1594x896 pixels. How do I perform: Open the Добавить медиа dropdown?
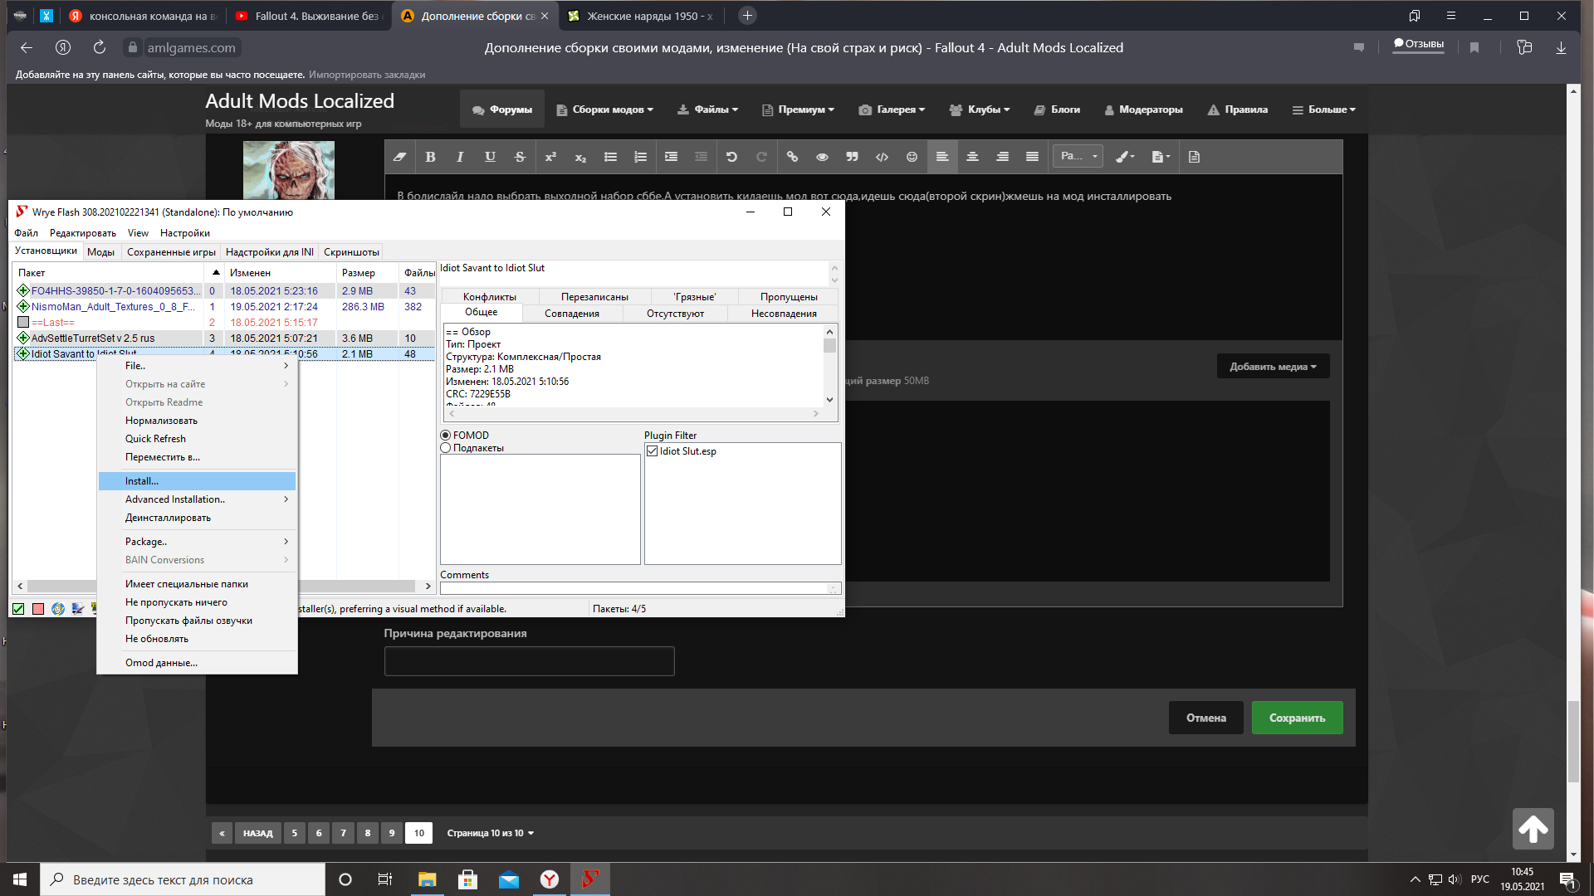(1273, 367)
